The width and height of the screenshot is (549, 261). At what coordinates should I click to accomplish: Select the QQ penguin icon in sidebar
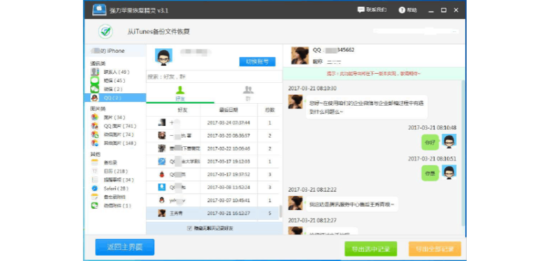(x=95, y=98)
